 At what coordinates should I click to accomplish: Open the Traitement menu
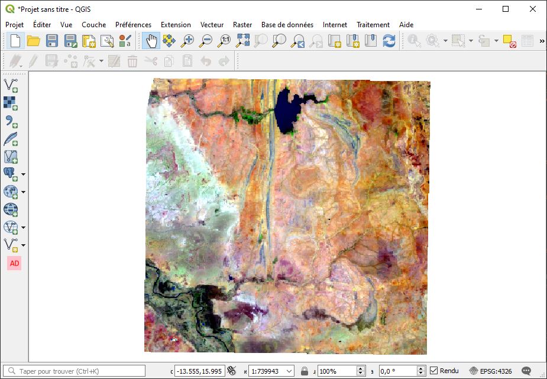[x=373, y=25]
